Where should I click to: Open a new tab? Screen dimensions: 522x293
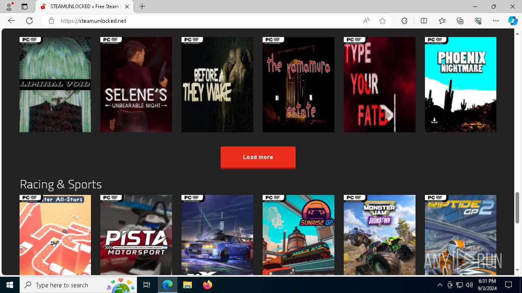[x=142, y=7]
